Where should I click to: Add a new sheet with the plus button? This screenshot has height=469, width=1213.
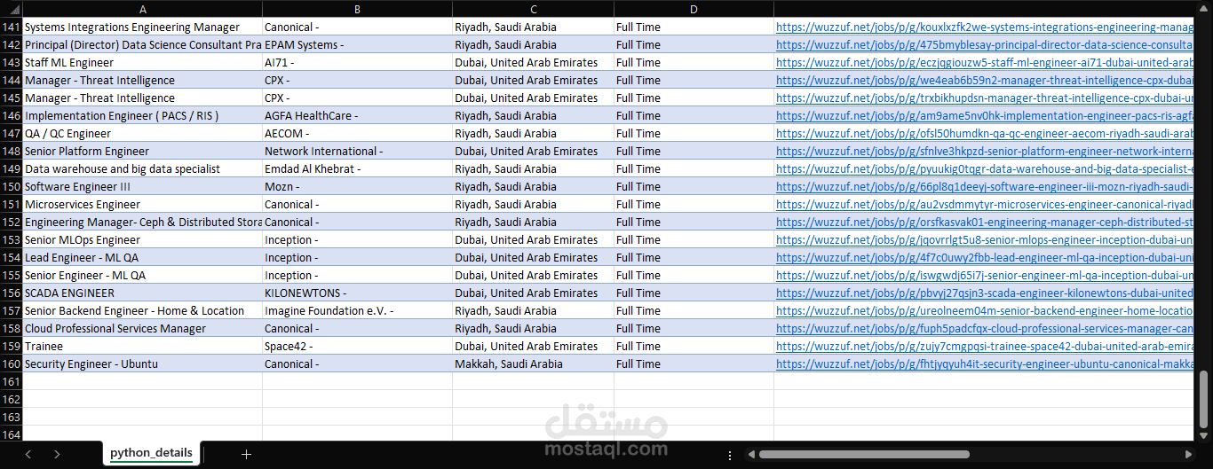click(x=246, y=454)
